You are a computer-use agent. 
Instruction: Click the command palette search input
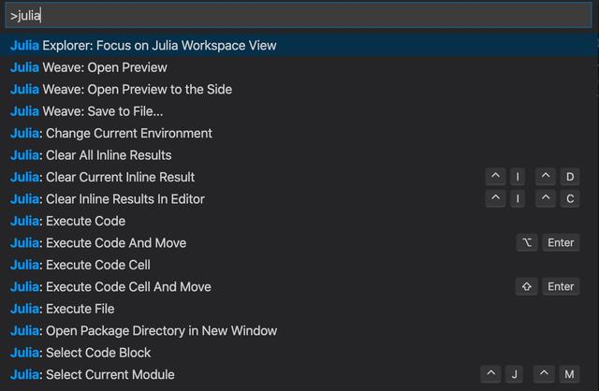pos(298,16)
